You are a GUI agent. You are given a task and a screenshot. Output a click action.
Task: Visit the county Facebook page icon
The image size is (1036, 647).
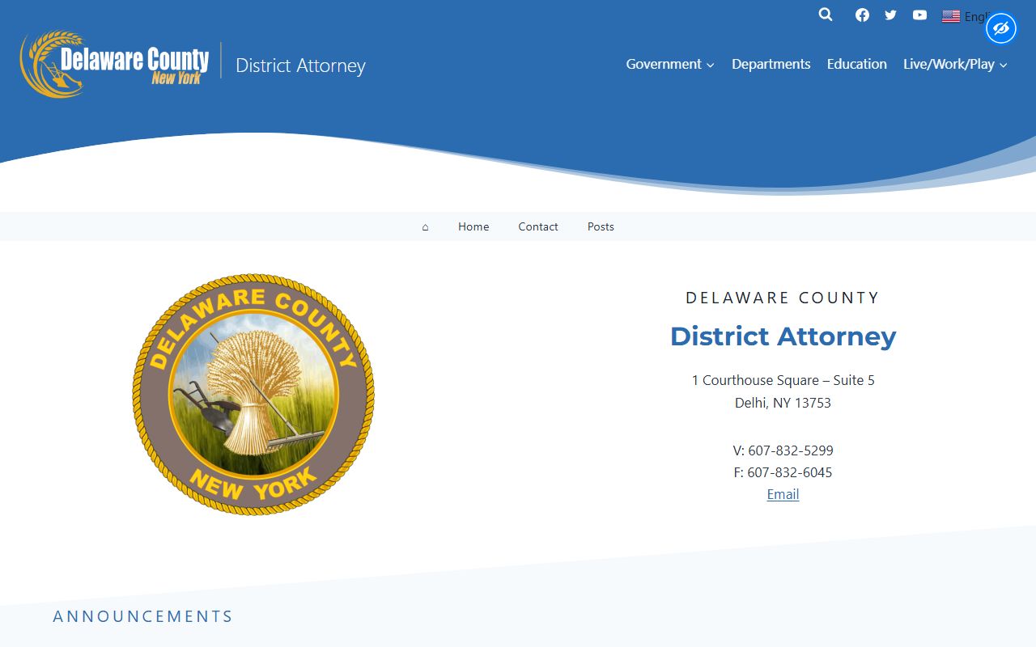coord(862,15)
